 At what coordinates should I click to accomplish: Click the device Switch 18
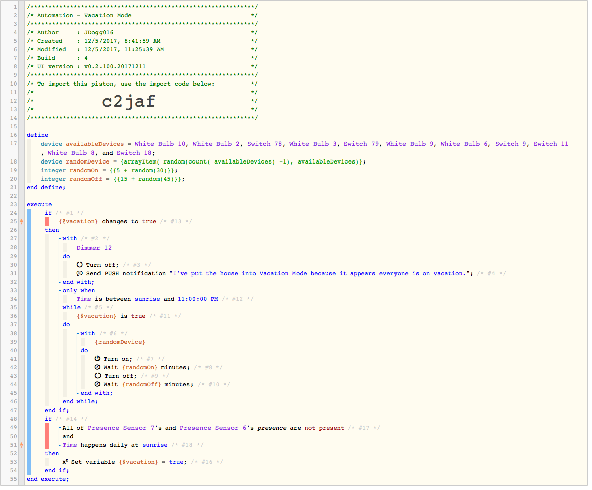point(134,153)
